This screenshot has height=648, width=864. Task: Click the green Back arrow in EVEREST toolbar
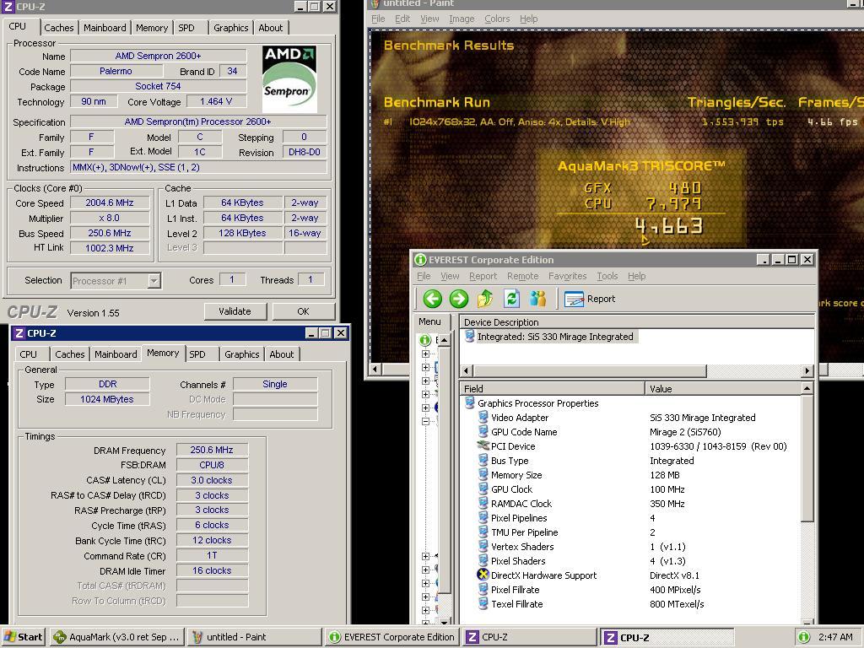(433, 299)
